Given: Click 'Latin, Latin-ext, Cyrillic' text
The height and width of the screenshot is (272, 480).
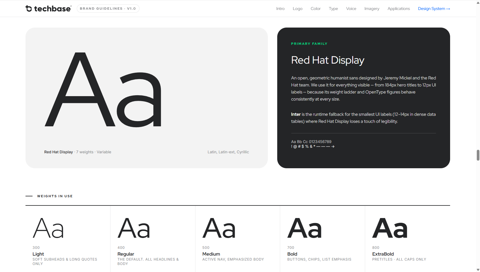Looking at the screenshot, I should click(228, 152).
